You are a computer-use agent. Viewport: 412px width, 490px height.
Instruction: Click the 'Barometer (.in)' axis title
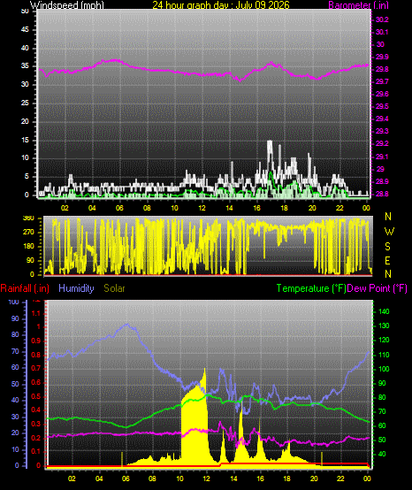359,5
